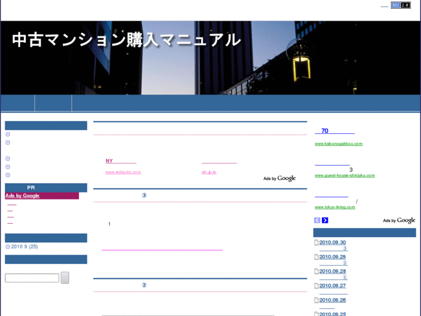Visit www.redacinc.com ad link

123,172
